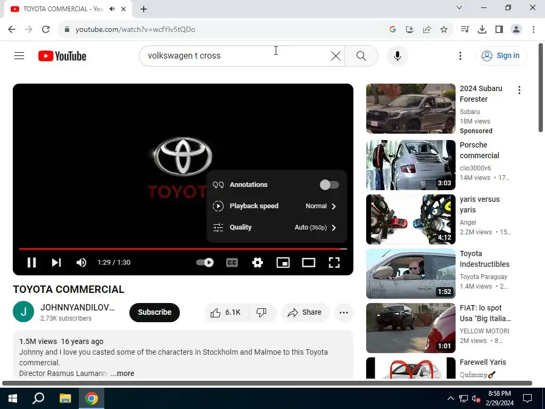Skip to the next video
The image size is (545, 409).
[x=56, y=263]
